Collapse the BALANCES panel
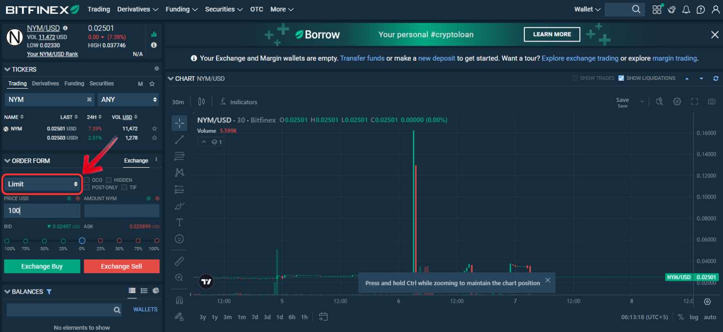Viewport: 723px width, 332px height. click(7, 291)
